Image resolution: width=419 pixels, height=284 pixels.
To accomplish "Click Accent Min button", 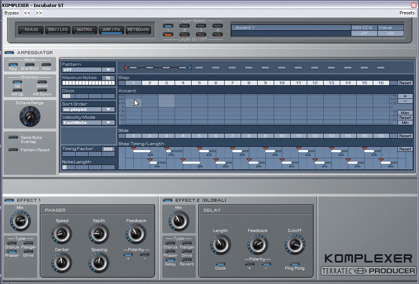I will (x=405, y=123).
